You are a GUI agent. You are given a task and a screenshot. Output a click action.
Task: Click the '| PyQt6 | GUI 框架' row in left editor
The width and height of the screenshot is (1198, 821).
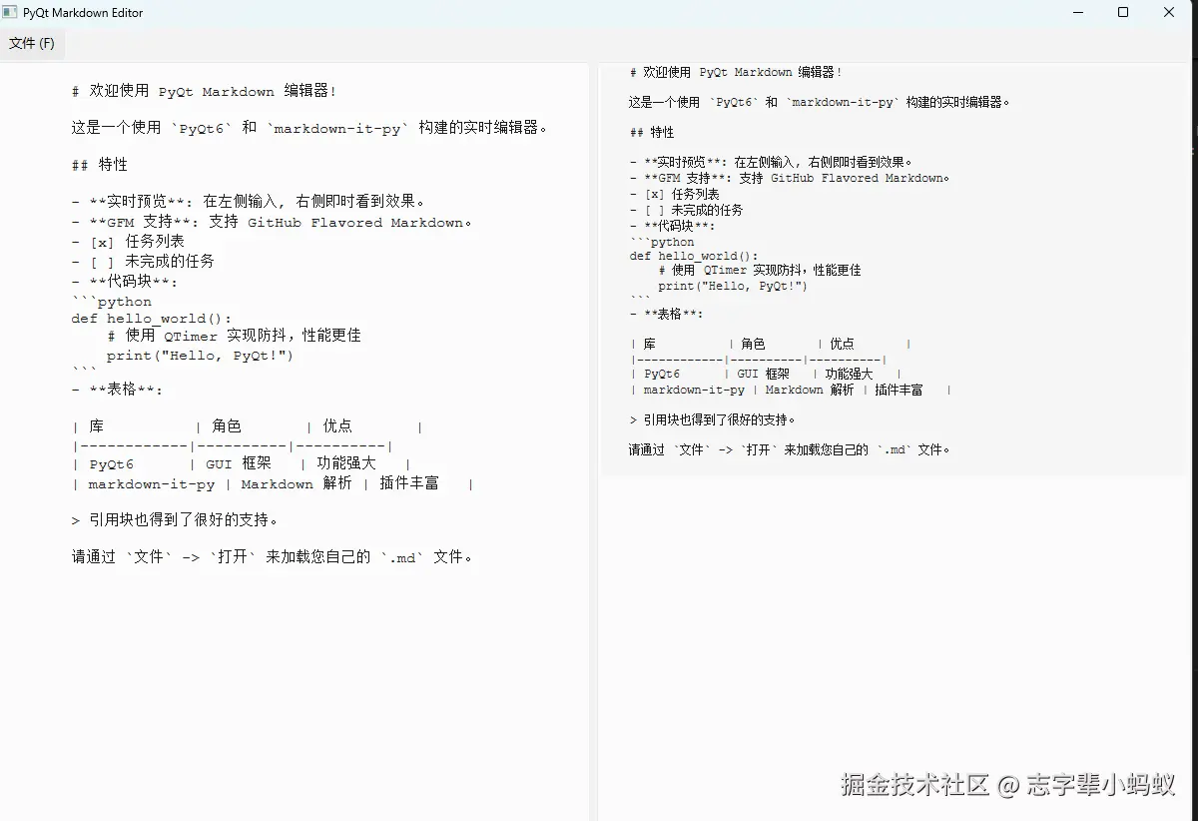point(242,464)
